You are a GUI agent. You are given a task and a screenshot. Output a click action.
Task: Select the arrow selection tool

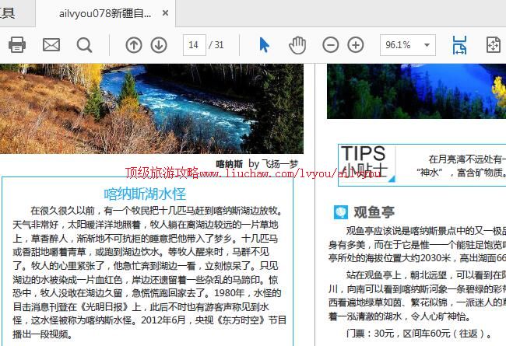tap(264, 45)
